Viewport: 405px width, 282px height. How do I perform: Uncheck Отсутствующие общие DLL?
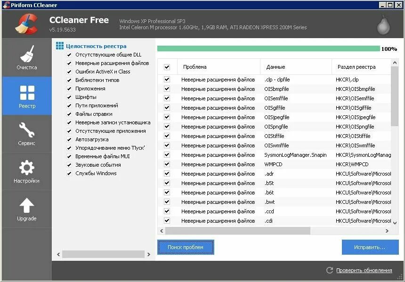pyautogui.click(x=69, y=55)
